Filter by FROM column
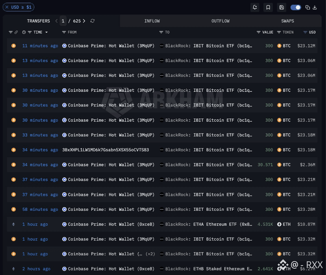Screen dimensions: 326x275 pyautogui.click(x=64, y=32)
